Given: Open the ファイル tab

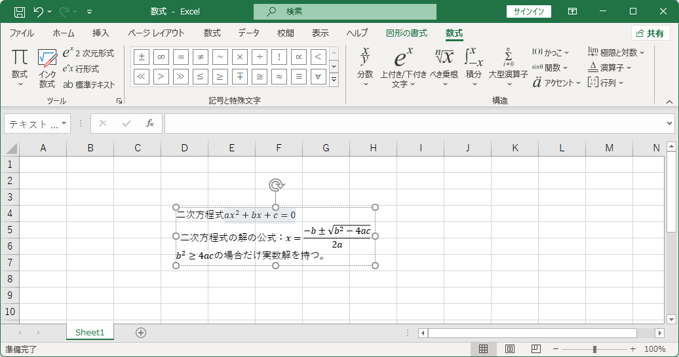Looking at the screenshot, I should coord(22,33).
